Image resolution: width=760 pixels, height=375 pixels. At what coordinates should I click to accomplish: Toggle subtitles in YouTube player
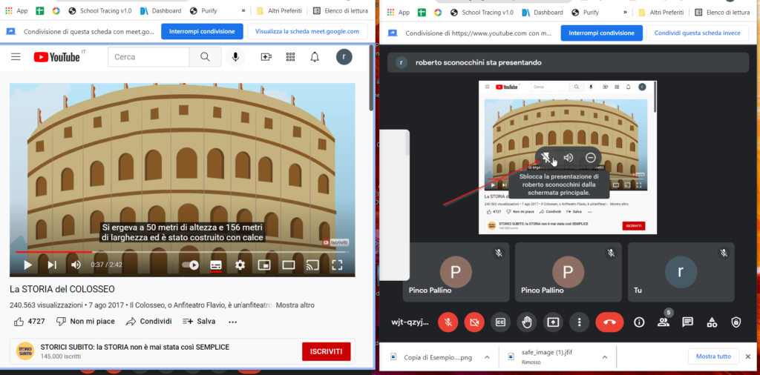[216, 265]
